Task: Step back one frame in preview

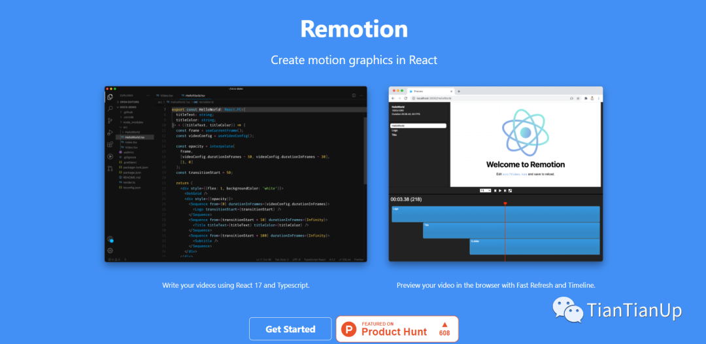Action: [x=496, y=190]
